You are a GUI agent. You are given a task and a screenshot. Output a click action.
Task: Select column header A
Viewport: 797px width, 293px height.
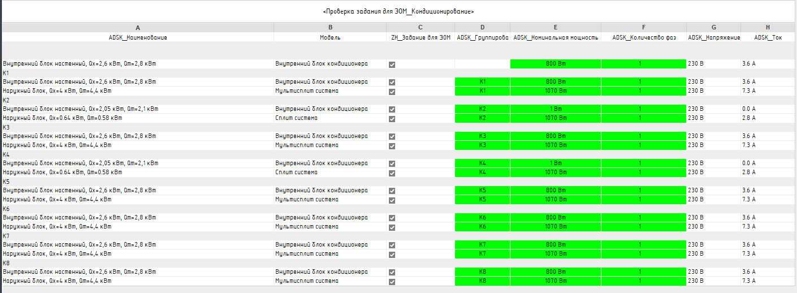[138, 27]
